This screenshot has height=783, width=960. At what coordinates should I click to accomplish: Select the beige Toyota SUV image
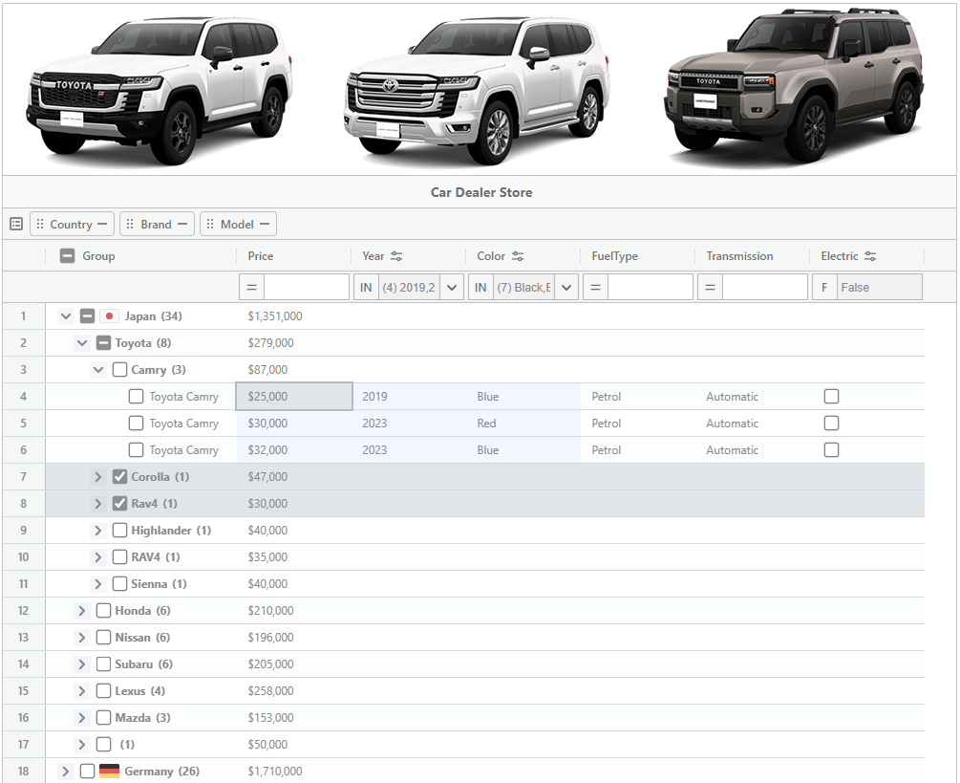click(x=795, y=86)
